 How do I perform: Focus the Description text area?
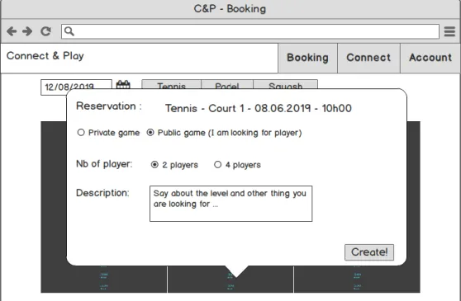(230, 204)
